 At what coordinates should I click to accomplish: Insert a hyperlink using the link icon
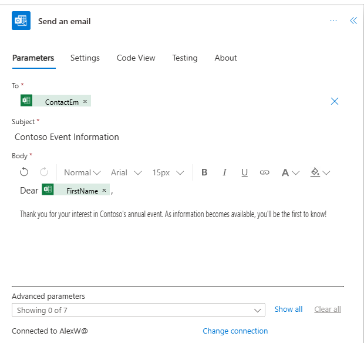[x=265, y=172]
